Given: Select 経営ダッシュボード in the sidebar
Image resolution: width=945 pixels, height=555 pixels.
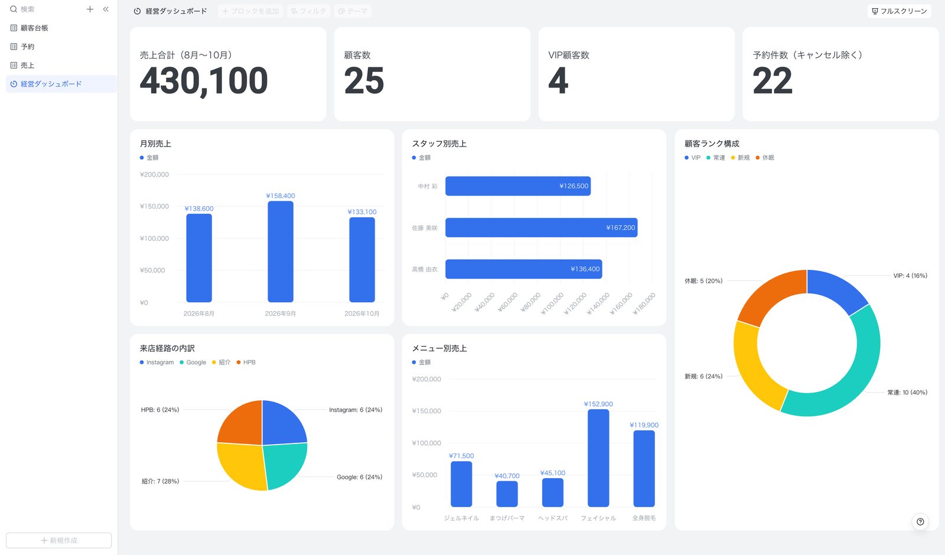Looking at the screenshot, I should [x=61, y=84].
